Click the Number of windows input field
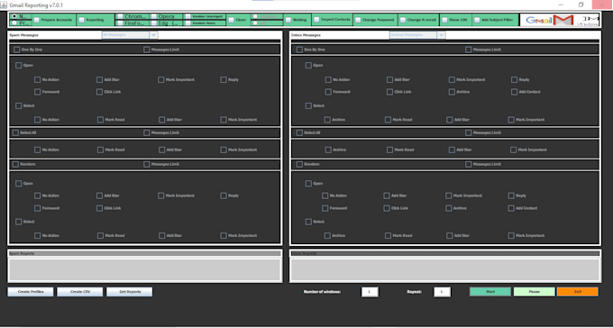The width and height of the screenshot is (613, 328). click(370, 292)
